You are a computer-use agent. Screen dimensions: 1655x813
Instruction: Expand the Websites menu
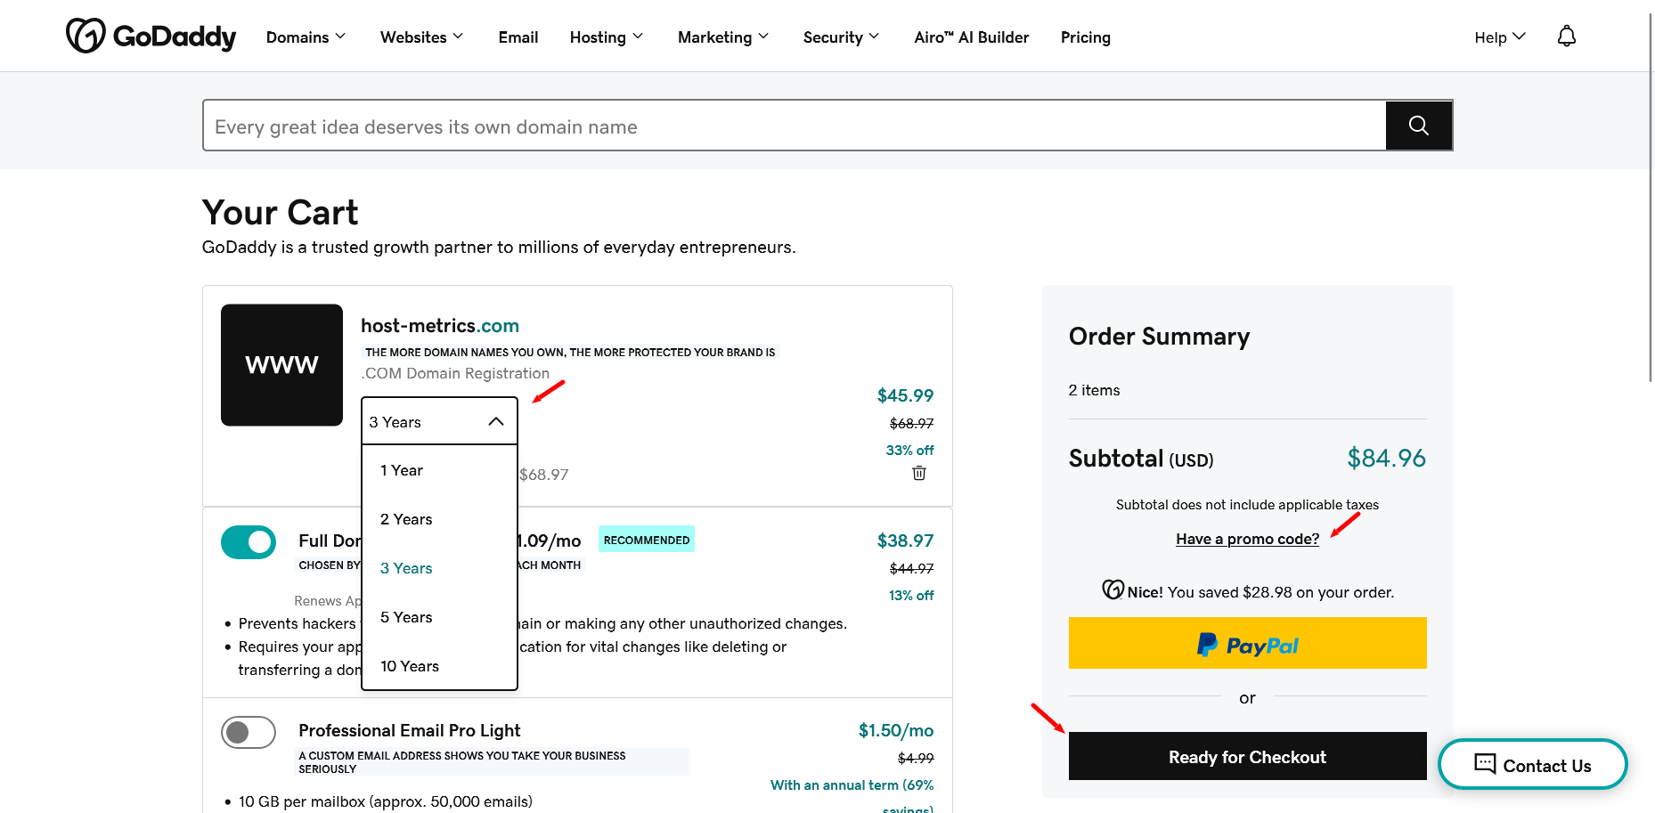click(422, 37)
